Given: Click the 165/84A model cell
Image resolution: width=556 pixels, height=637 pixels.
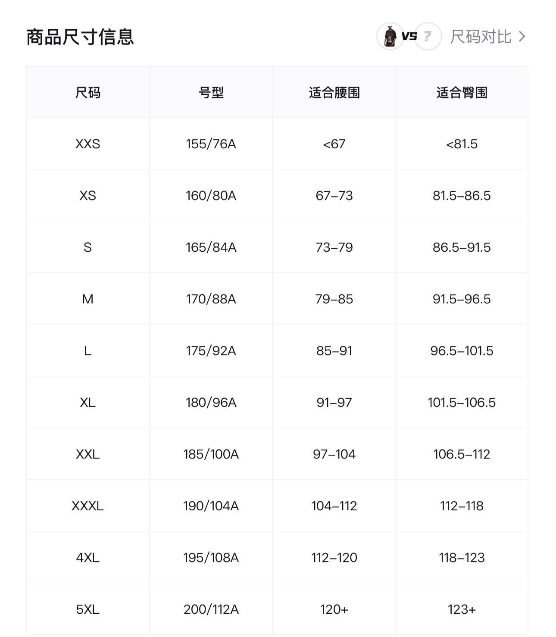Looking at the screenshot, I should [x=211, y=247].
